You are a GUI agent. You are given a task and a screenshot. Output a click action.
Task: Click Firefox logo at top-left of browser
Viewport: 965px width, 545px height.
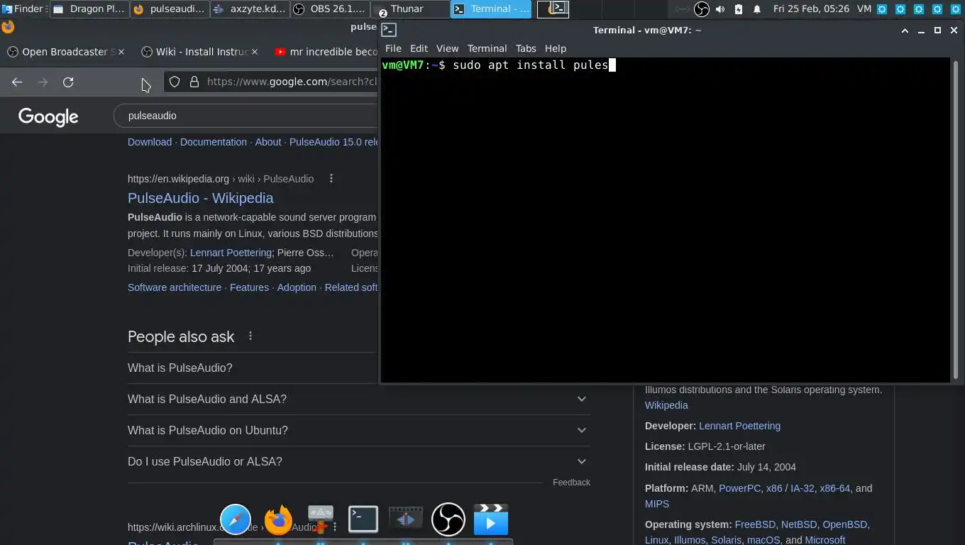(8, 27)
